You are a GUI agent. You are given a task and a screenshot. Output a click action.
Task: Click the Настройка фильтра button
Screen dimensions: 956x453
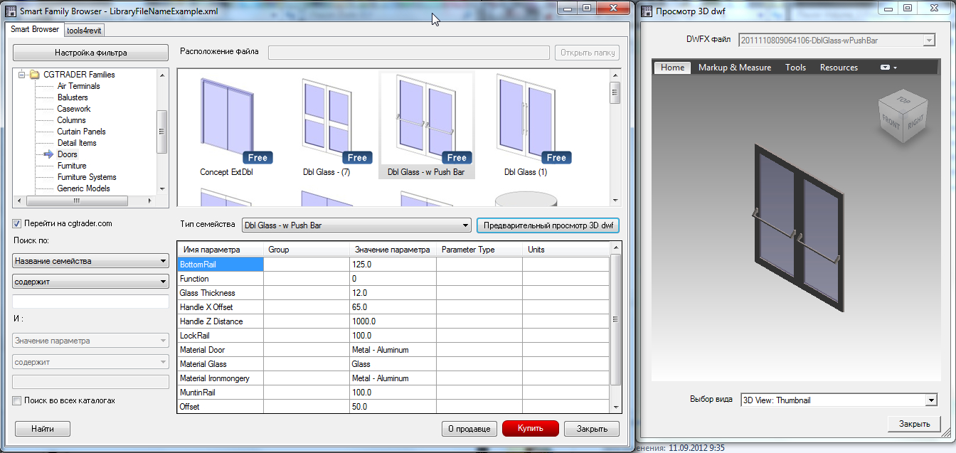[91, 53]
